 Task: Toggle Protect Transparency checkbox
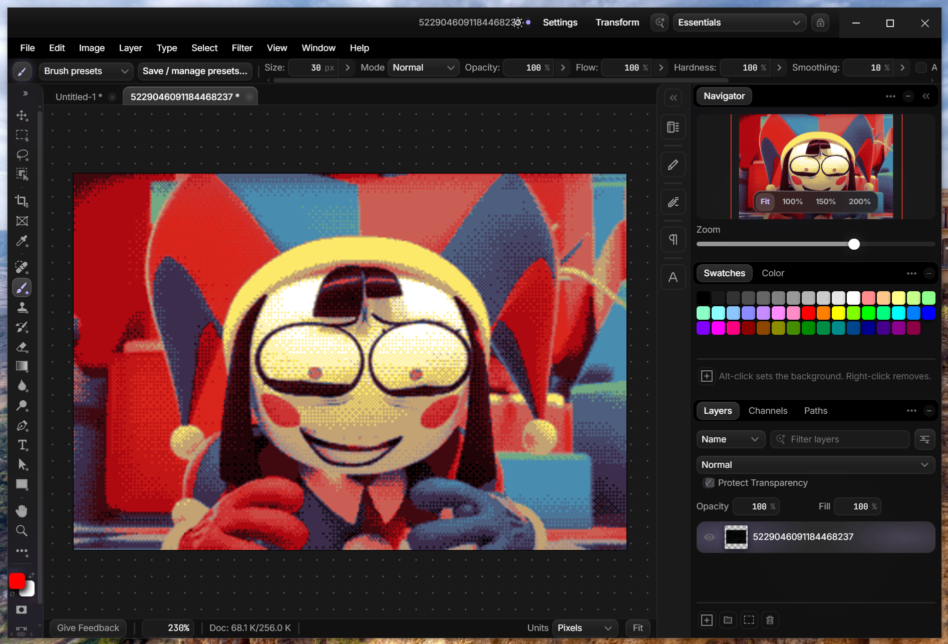pyautogui.click(x=709, y=483)
